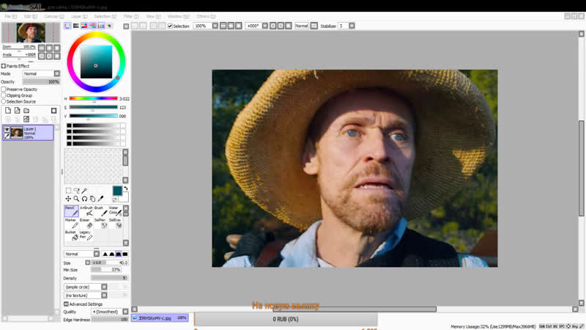This screenshot has width=586, height=330.
Task: Toggle Color Wheel panel display
Action: 67,26
